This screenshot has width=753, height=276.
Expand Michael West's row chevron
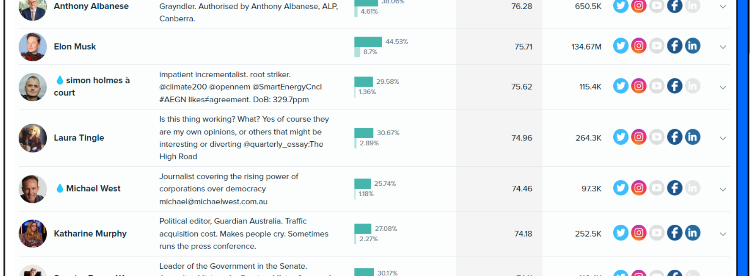click(723, 189)
